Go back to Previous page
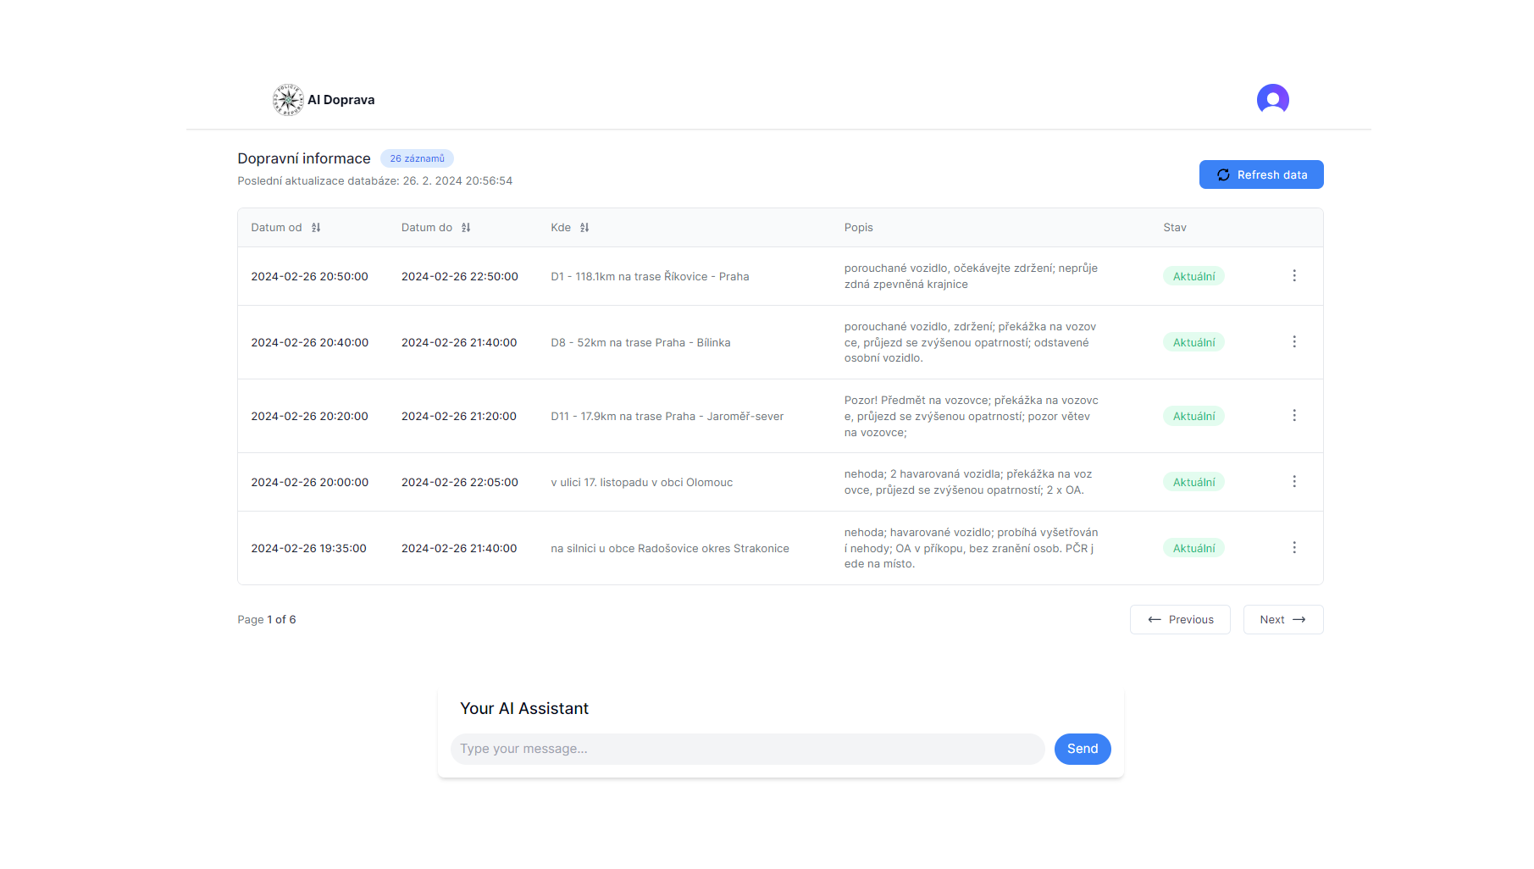This screenshot has width=1534, height=869. click(x=1179, y=619)
